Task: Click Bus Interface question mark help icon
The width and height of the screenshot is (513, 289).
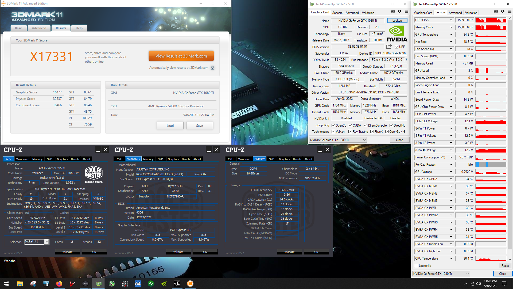Action: (x=406, y=60)
